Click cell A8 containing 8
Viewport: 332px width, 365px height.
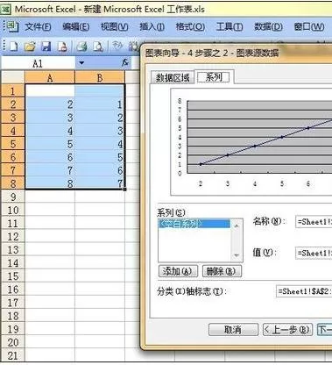point(50,183)
